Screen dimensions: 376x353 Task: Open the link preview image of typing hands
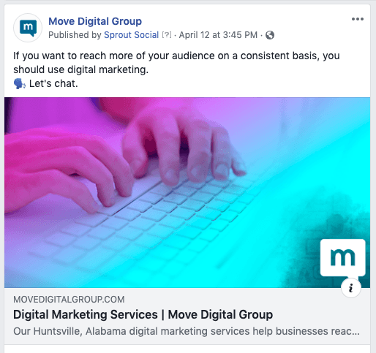[187, 192]
